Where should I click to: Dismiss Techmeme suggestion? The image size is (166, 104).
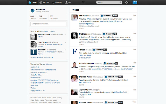point(66,50)
